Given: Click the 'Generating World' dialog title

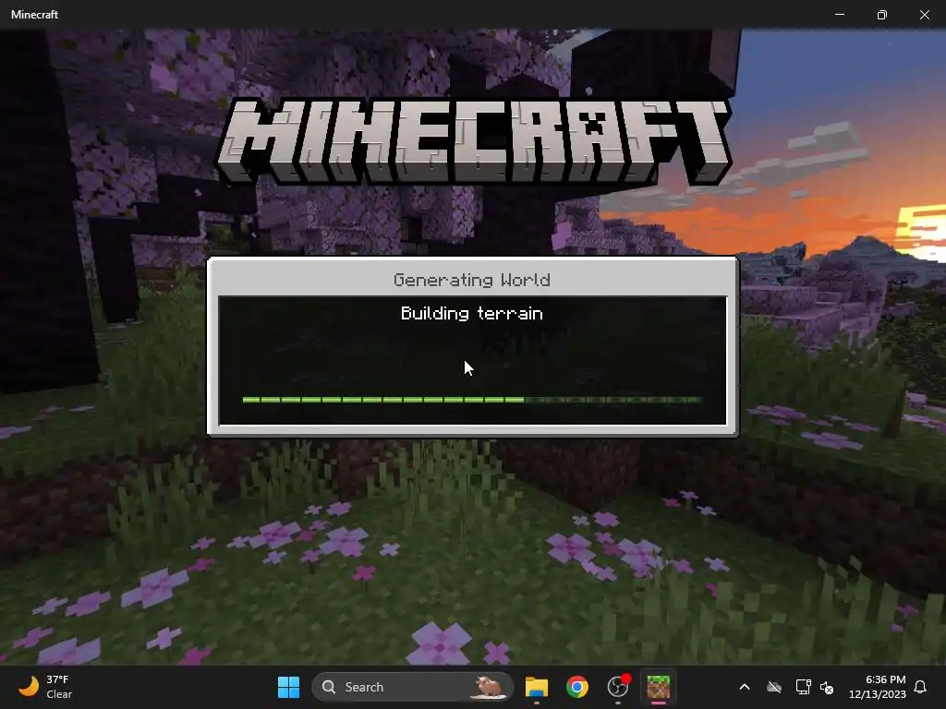Looking at the screenshot, I should click(472, 280).
